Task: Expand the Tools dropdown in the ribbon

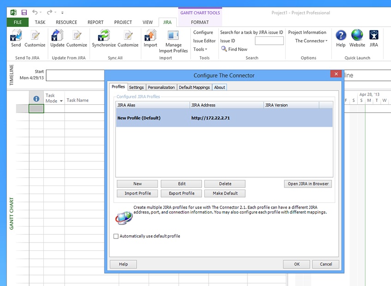Action: tap(200, 49)
